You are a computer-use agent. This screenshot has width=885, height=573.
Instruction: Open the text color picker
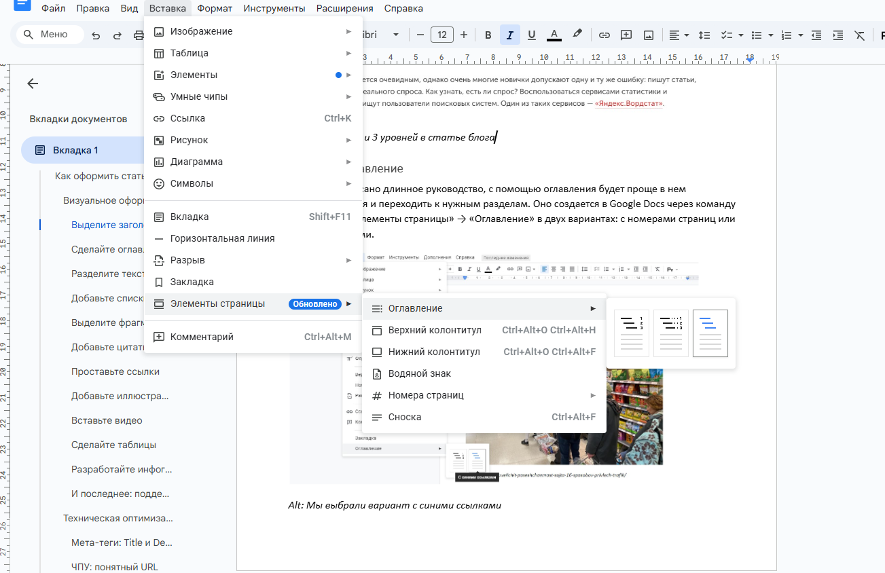coord(554,35)
